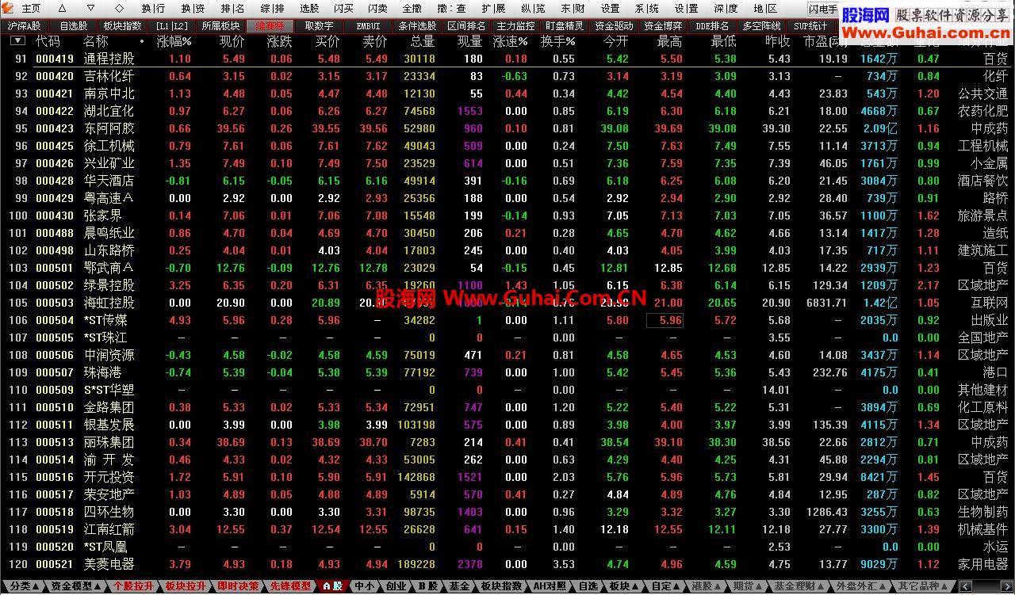The height and width of the screenshot is (595, 1015).
Task: Select the AH对照 bottom tab
Action: pyautogui.click(x=549, y=586)
